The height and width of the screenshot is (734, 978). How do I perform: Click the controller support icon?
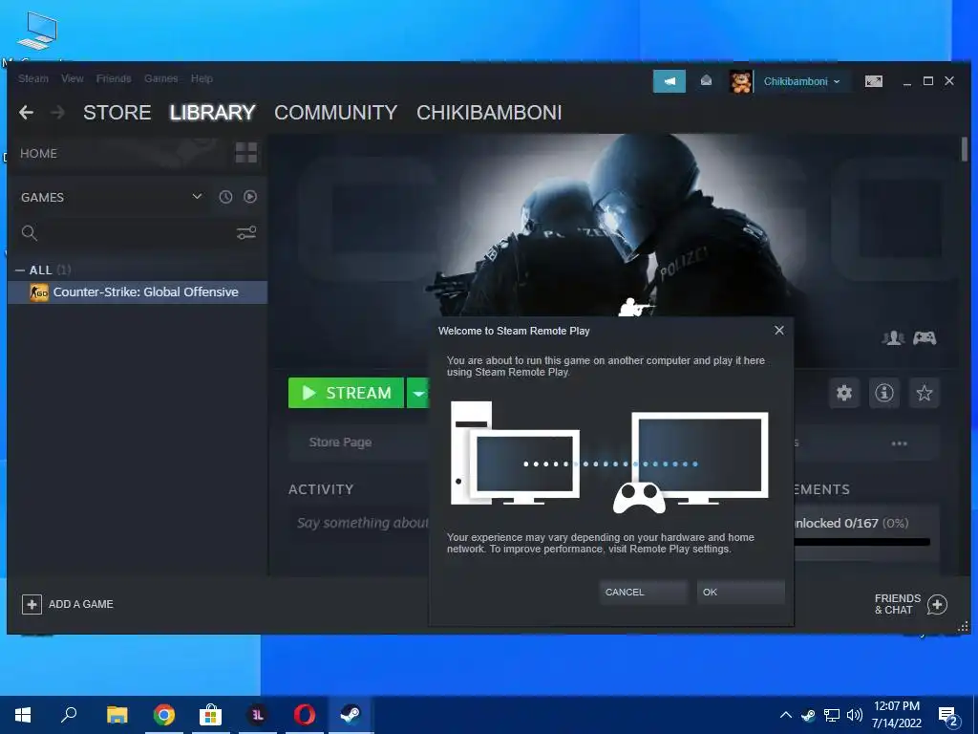pyautogui.click(x=925, y=337)
